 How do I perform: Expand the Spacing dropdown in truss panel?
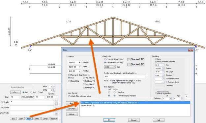tap(57, 97)
